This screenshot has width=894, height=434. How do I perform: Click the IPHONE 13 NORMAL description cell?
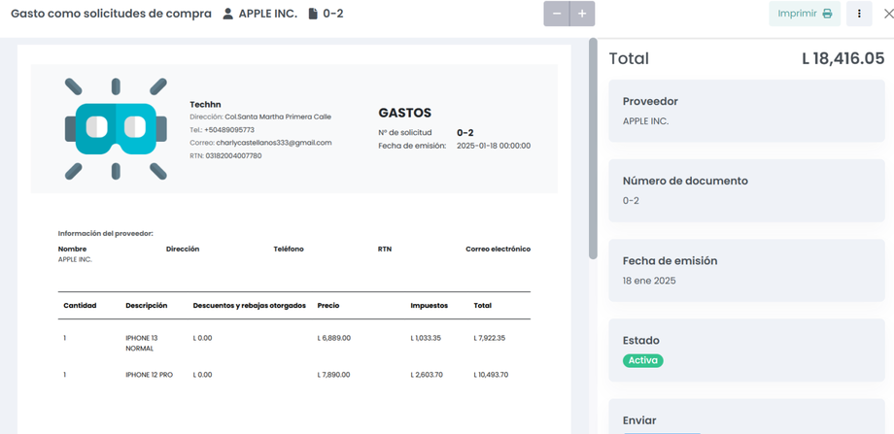click(x=142, y=343)
